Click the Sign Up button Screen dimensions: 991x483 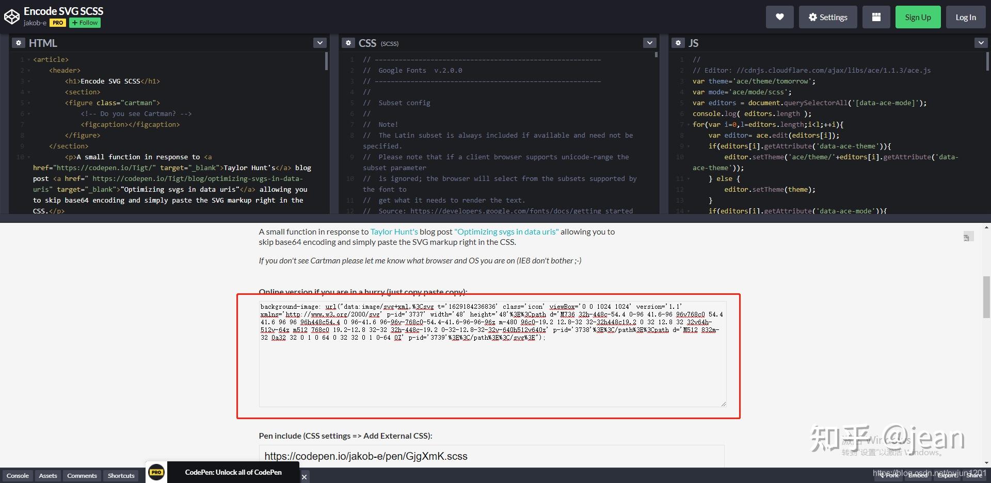pos(918,16)
